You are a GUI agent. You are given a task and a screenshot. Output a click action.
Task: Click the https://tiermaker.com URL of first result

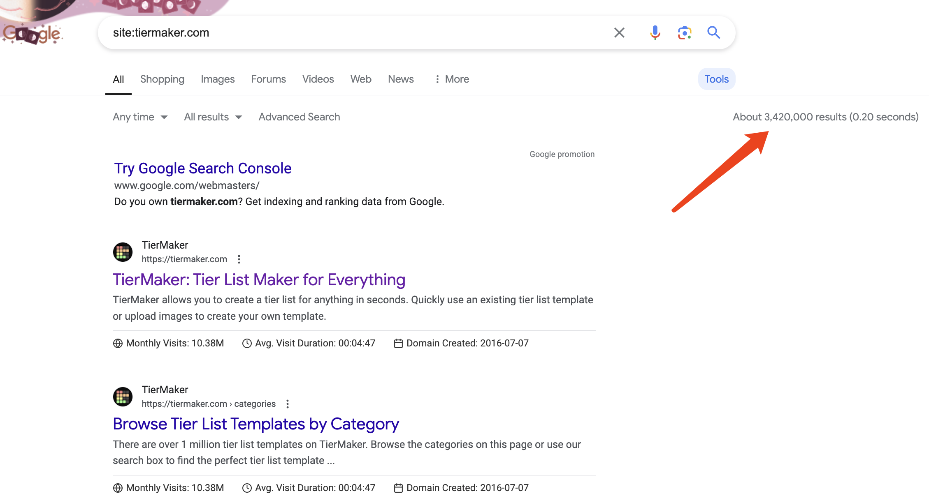coord(184,259)
